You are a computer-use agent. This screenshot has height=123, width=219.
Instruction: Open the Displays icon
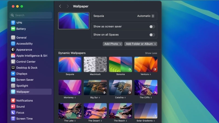13,74
